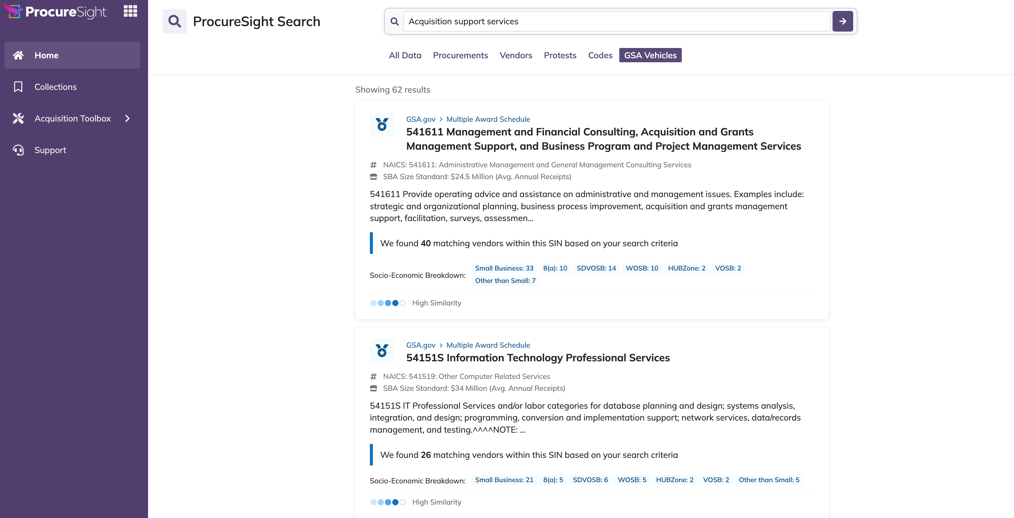Open Support in the sidebar
The width and height of the screenshot is (1014, 518).
coord(72,150)
